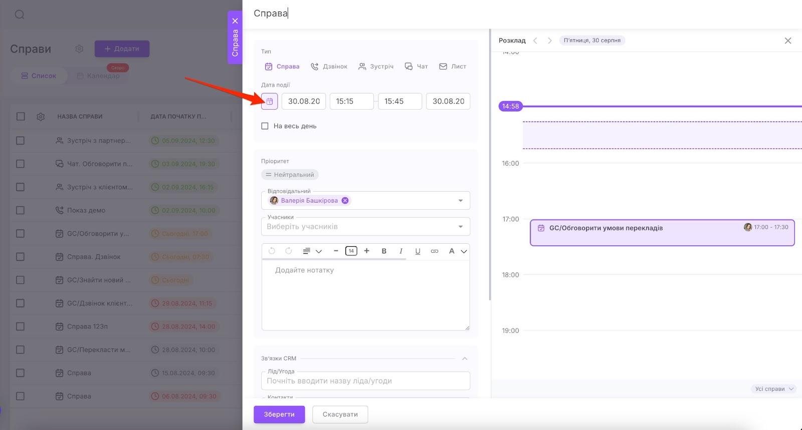Open the text color picker
This screenshot has width=802, height=430.
pos(457,251)
